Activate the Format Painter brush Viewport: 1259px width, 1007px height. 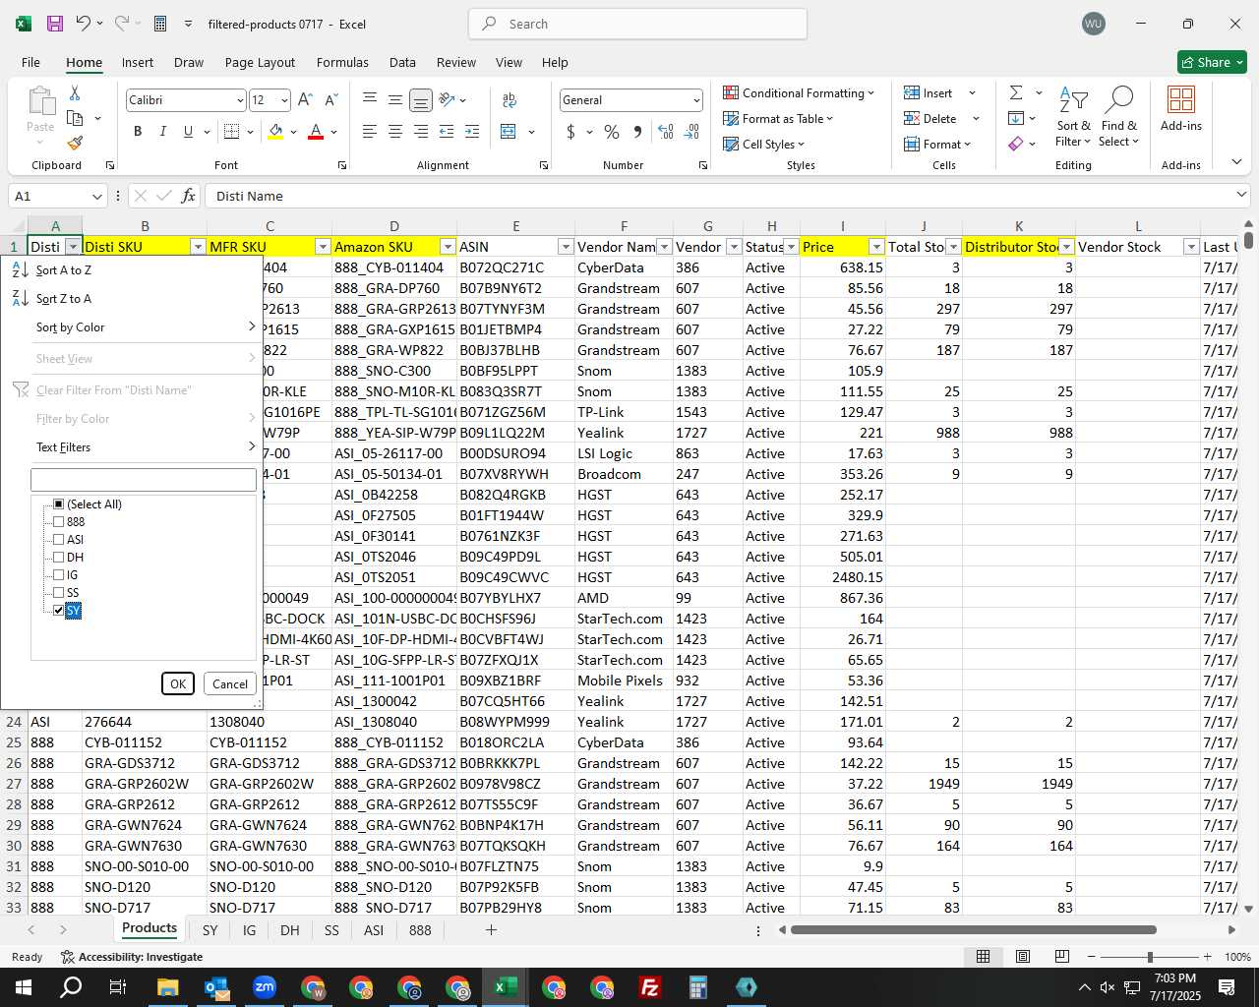[75, 143]
